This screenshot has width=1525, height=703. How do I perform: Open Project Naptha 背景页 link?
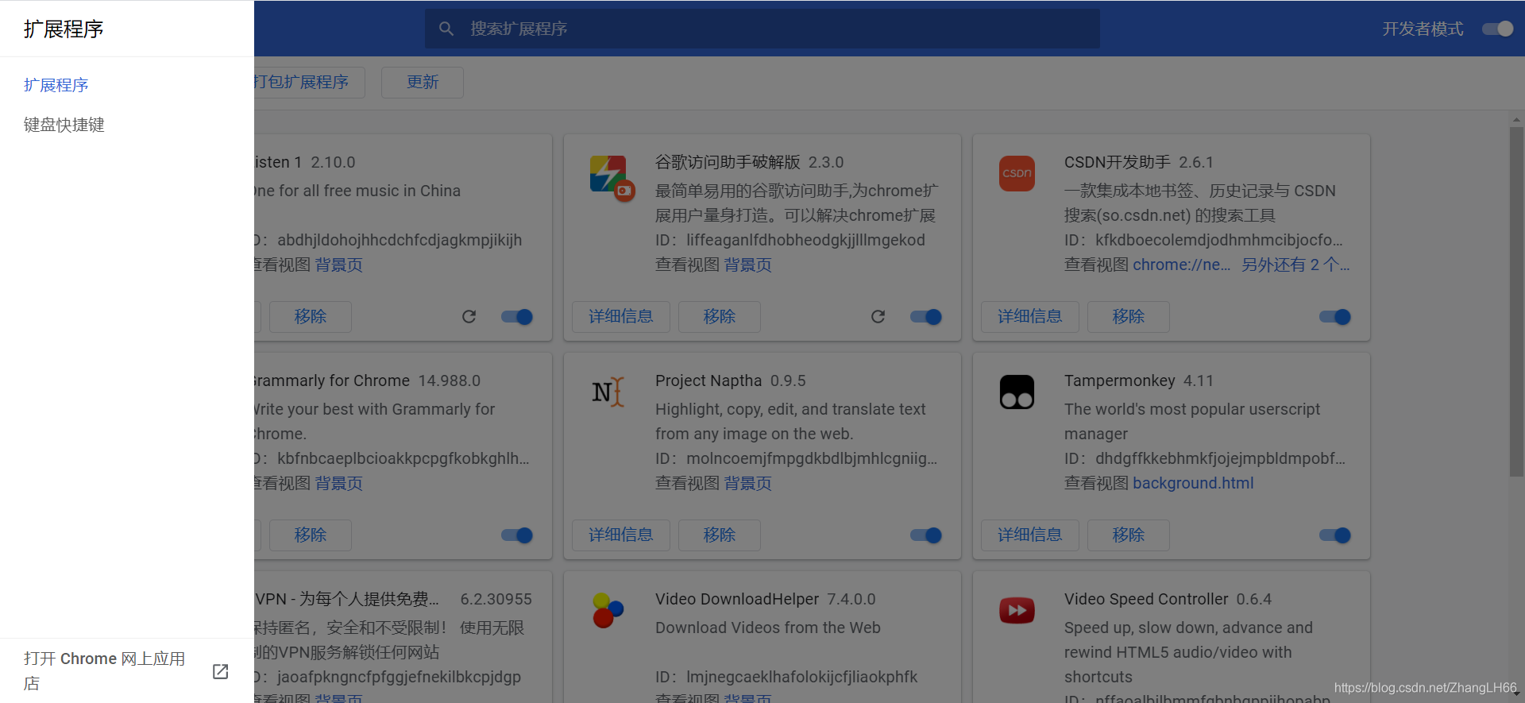(x=748, y=484)
